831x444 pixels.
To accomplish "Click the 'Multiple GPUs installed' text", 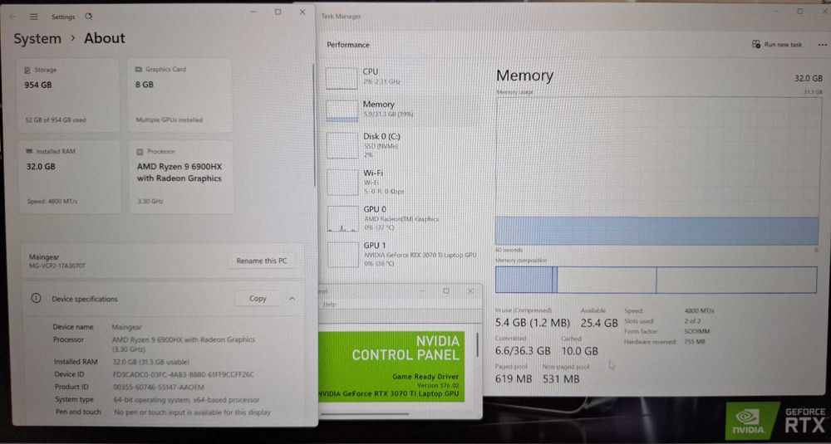I will coord(169,120).
